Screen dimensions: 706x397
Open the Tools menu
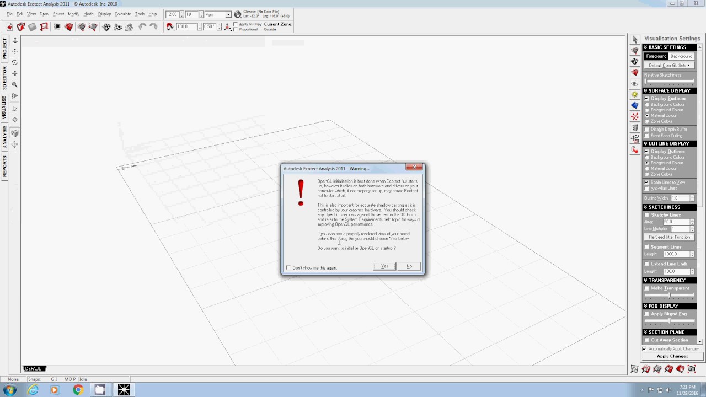[x=140, y=14]
